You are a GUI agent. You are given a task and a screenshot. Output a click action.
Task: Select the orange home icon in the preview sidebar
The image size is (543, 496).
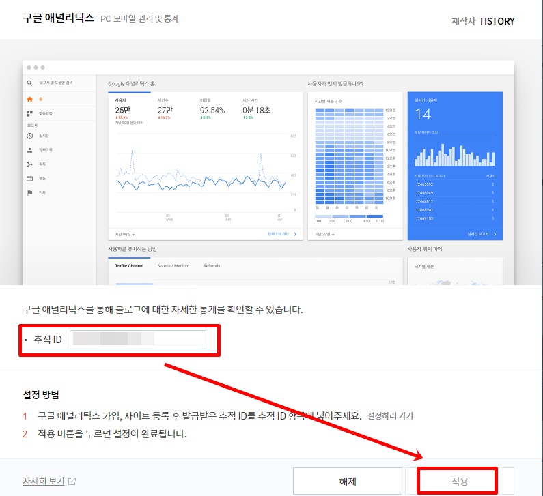[30, 100]
